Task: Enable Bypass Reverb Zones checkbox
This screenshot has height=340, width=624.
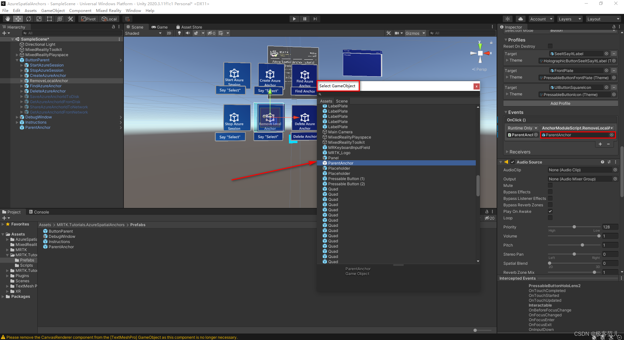Action: point(550,205)
